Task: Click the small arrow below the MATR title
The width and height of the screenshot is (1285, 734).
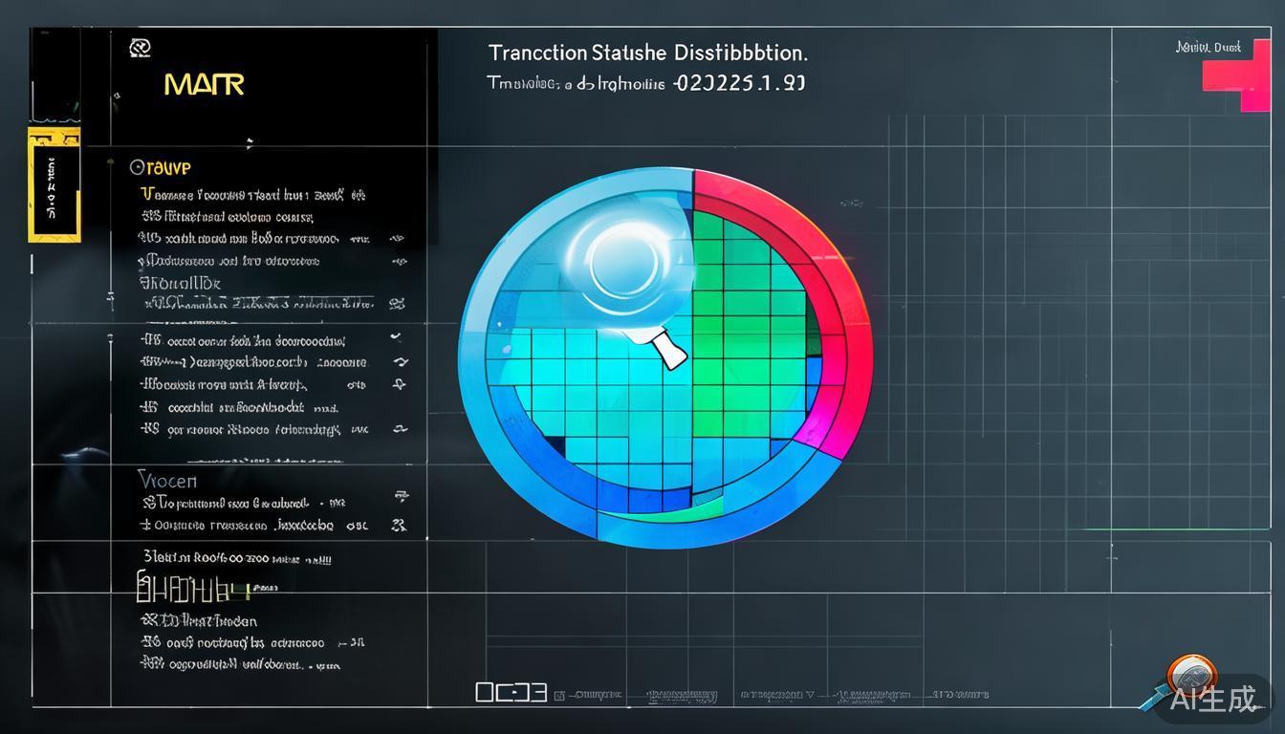Action: tap(250, 143)
